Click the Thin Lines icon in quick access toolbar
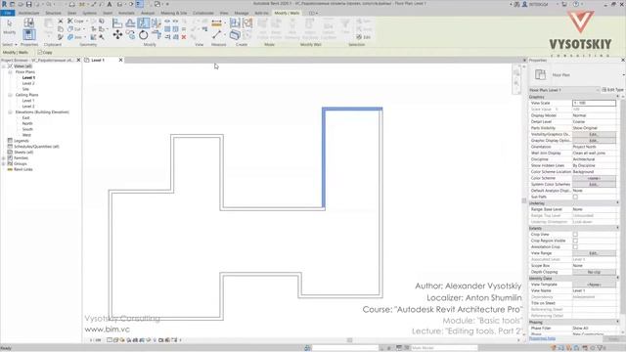Screen dimensions: 626x352 (x=139, y=4)
